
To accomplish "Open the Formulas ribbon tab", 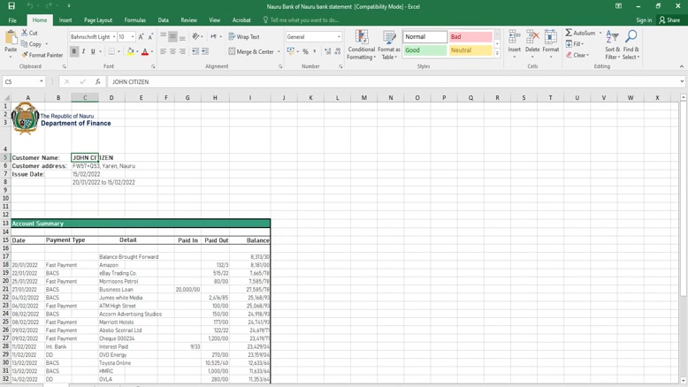I will click(x=135, y=19).
